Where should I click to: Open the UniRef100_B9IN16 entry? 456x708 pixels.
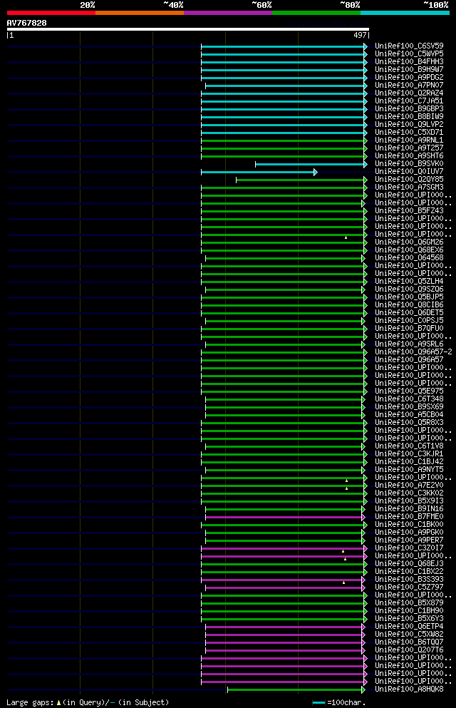[x=409, y=509]
